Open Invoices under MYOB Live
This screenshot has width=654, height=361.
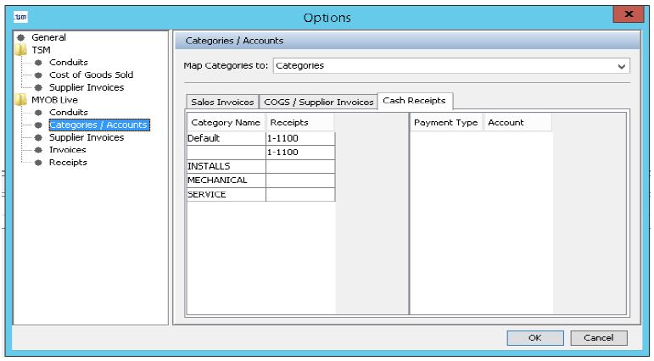pos(67,150)
